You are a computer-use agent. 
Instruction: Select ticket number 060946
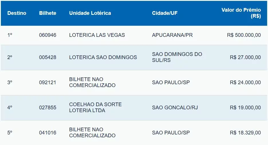click(48, 35)
